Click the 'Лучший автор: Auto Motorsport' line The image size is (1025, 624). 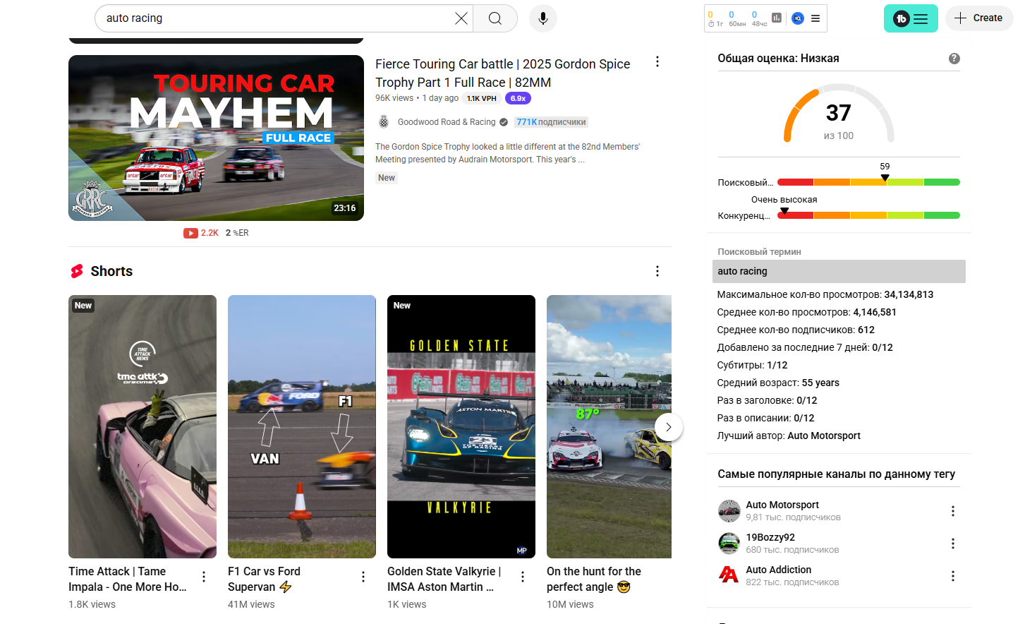[789, 436]
